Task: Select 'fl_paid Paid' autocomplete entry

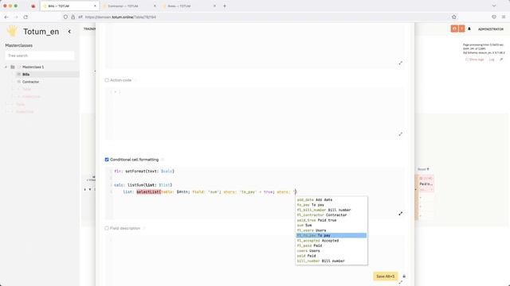Action: click(331, 245)
